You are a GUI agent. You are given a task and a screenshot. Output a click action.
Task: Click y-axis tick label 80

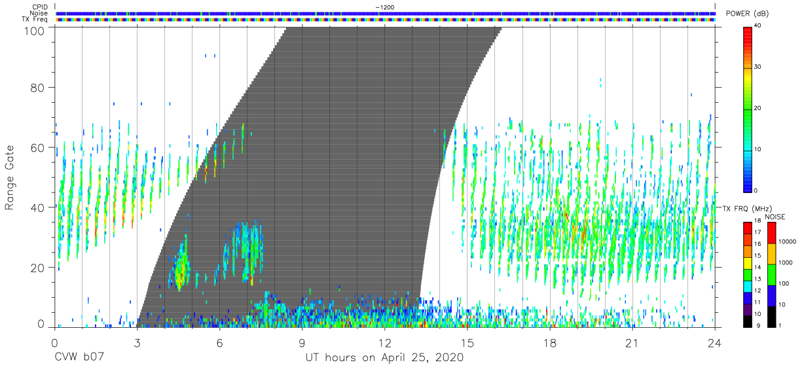click(x=37, y=88)
